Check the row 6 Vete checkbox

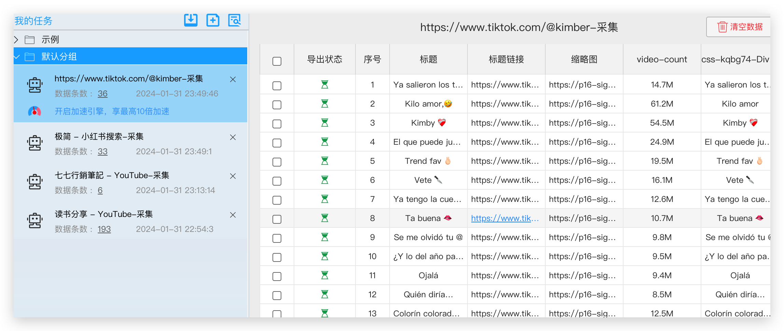pos(277,181)
